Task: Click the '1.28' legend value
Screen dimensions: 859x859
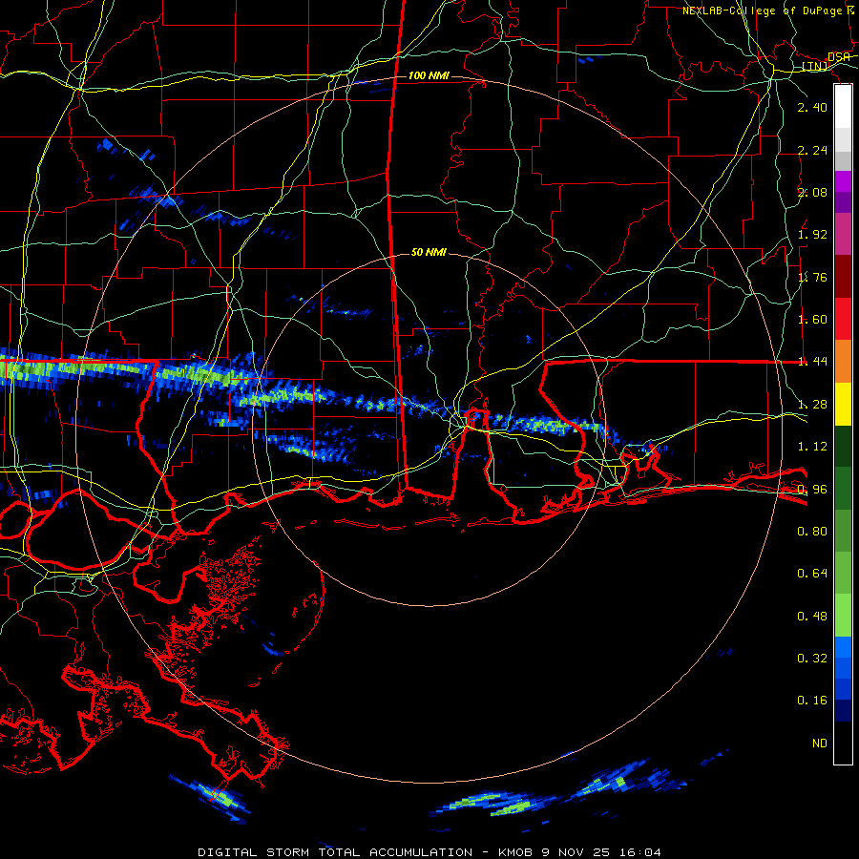Action: (812, 405)
